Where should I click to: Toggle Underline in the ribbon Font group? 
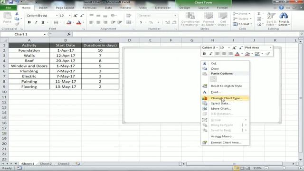pyautogui.click(x=43, y=22)
